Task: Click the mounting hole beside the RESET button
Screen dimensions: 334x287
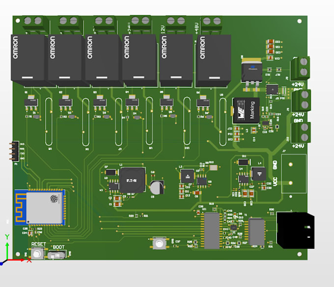Action: (x=18, y=254)
